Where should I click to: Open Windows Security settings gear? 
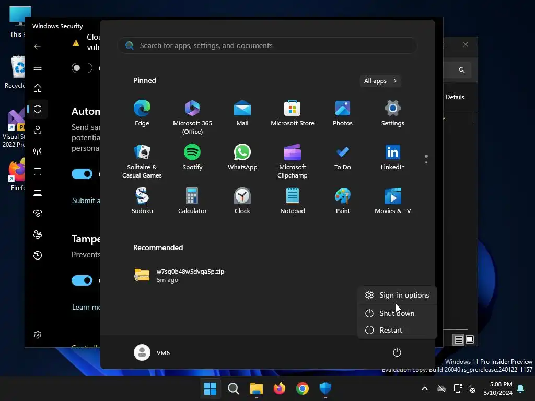(38, 335)
